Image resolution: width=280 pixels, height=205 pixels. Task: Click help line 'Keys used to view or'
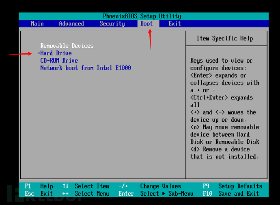coord(222,61)
